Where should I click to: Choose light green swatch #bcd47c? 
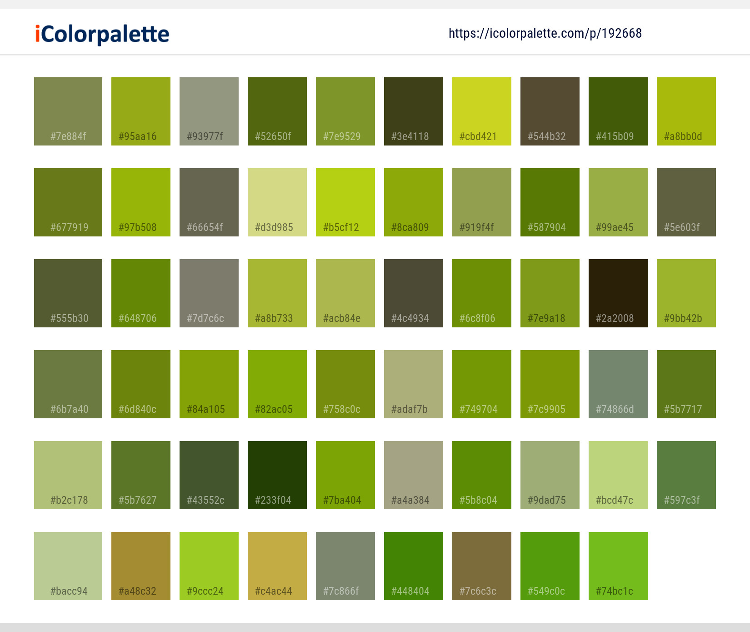[x=618, y=475]
